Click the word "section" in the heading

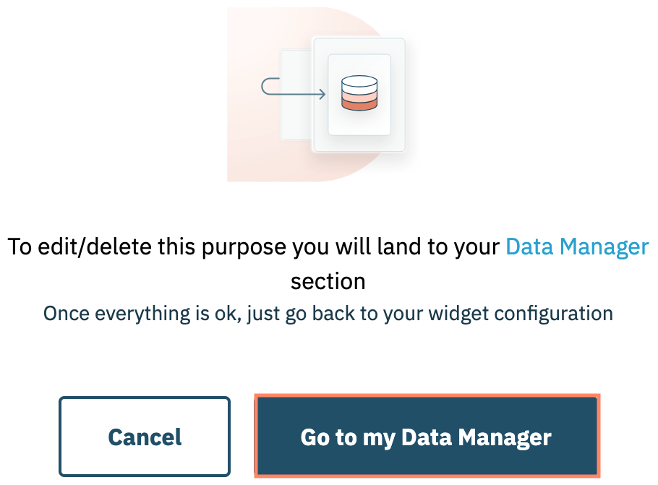click(x=328, y=280)
